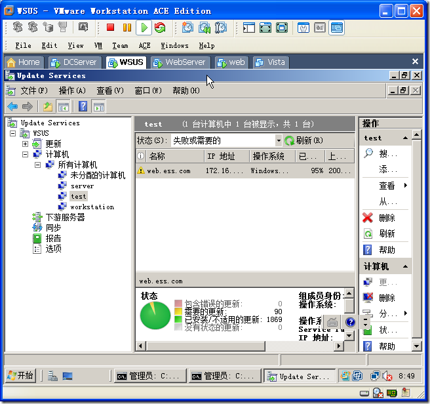Click the yellow 需要的更新 legend swatch
Screen dimensions: 430x404
coord(178,312)
